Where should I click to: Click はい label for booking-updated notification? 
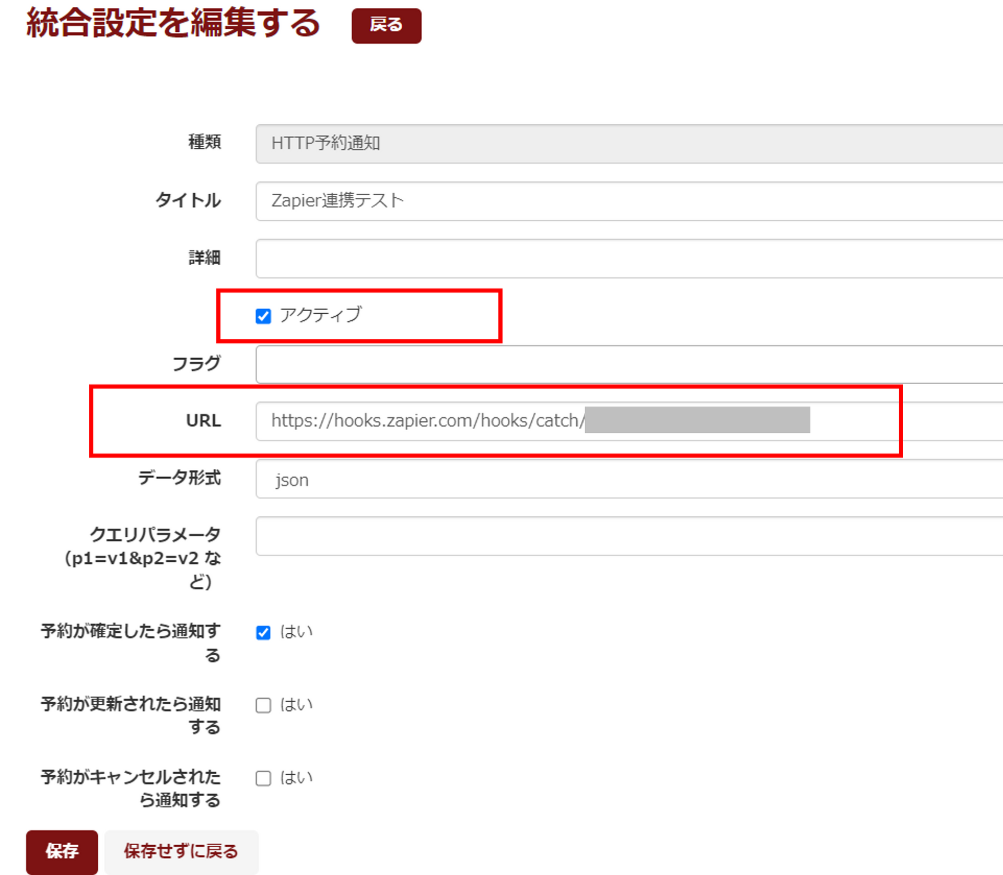point(296,705)
